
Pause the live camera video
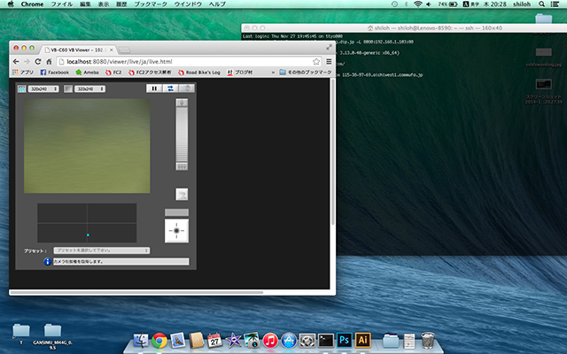(x=154, y=88)
